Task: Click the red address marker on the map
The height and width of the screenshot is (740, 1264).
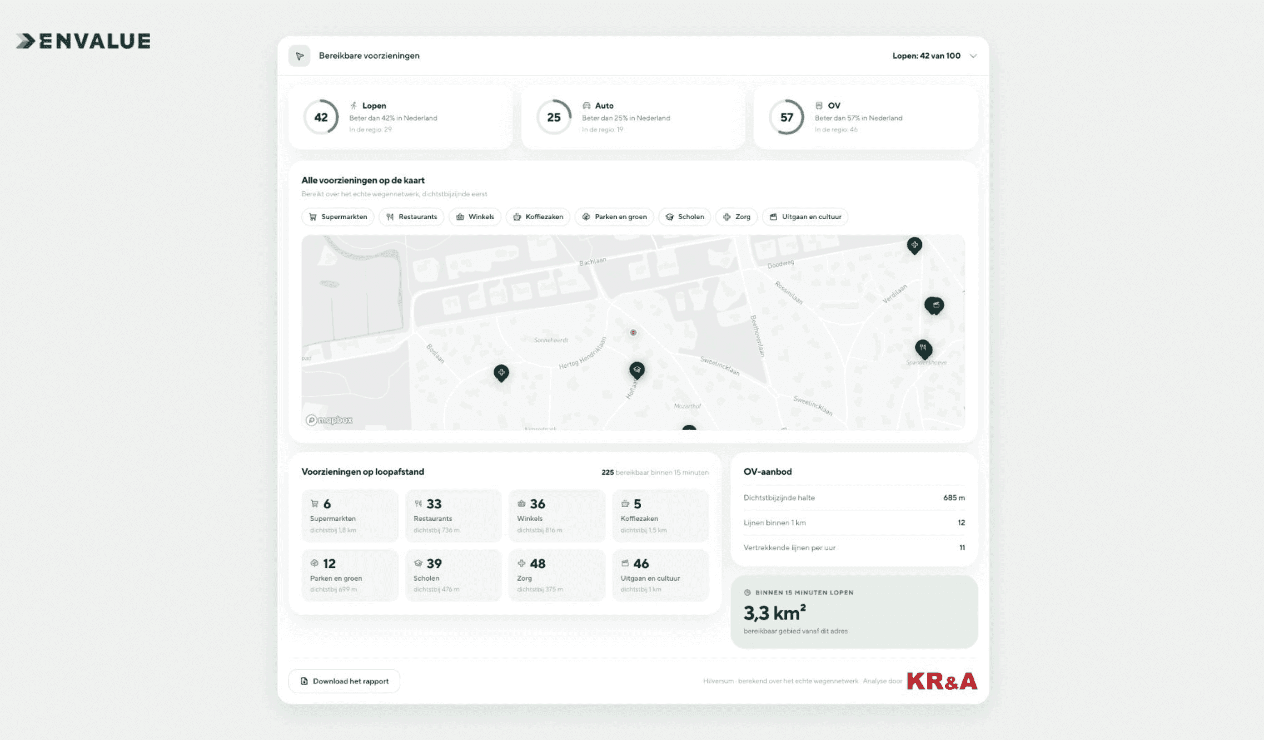Action: pyautogui.click(x=633, y=332)
